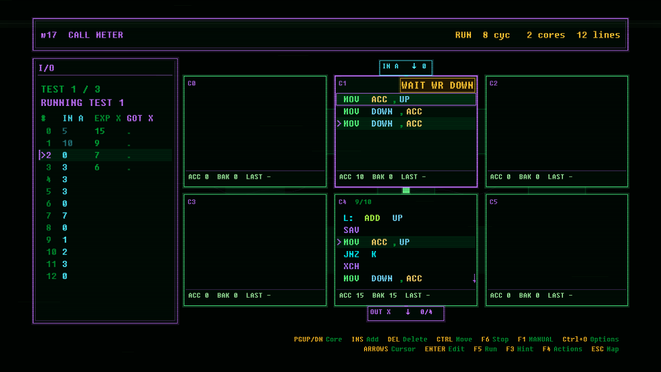Viewport: 661px width, 372px height.
Task: Select C1 first MOV DOWN, ACC line
Action: click(x=406, y=112)
